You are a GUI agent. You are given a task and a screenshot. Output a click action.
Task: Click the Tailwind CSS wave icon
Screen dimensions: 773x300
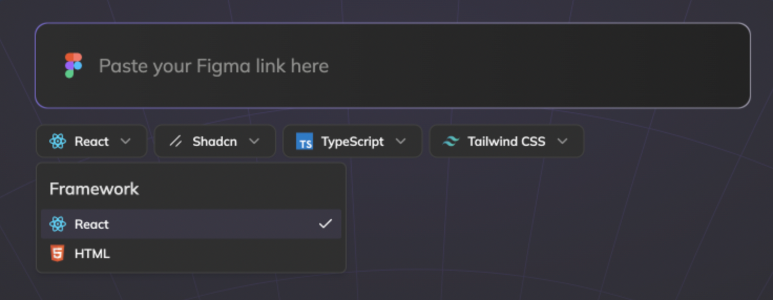coord(451,141)
